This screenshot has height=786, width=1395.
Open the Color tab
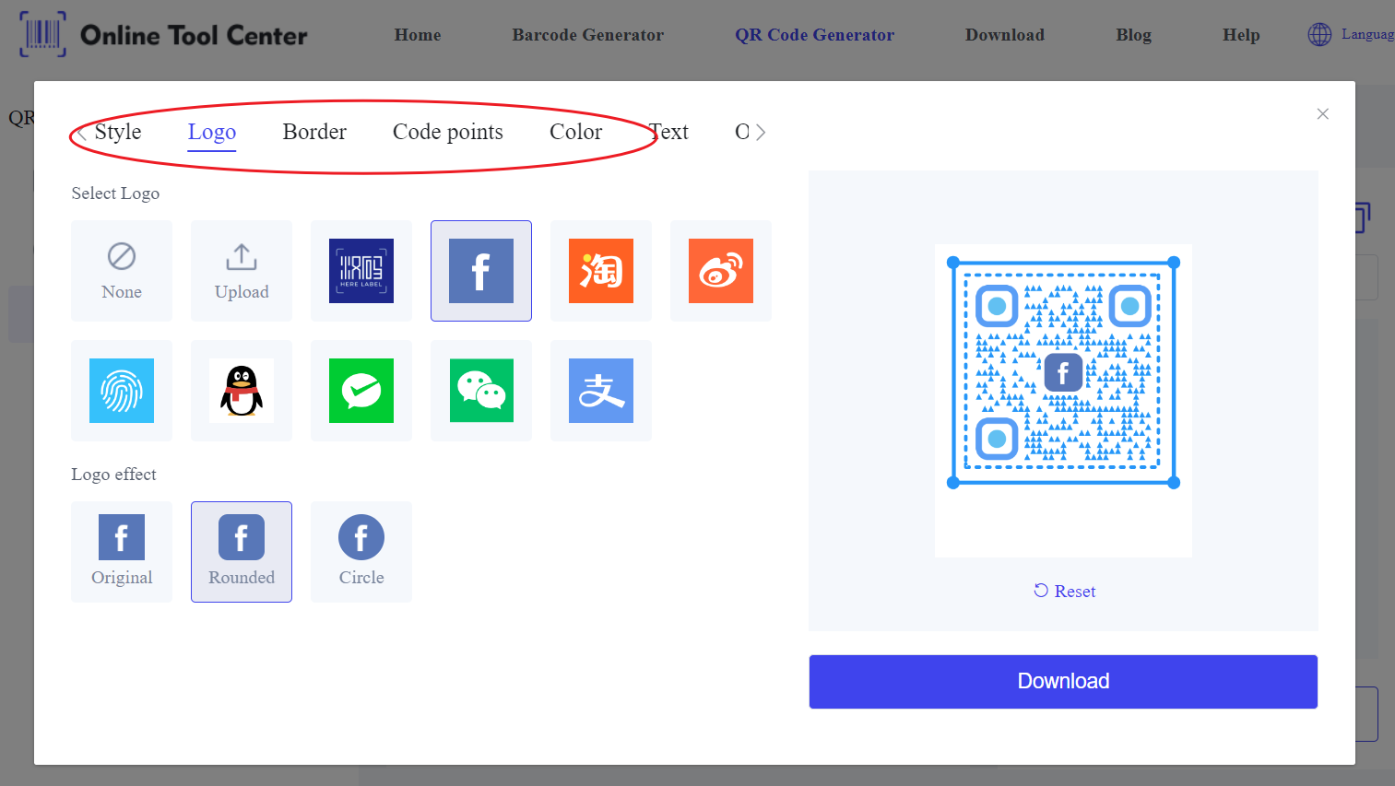[x=576, y=132]
